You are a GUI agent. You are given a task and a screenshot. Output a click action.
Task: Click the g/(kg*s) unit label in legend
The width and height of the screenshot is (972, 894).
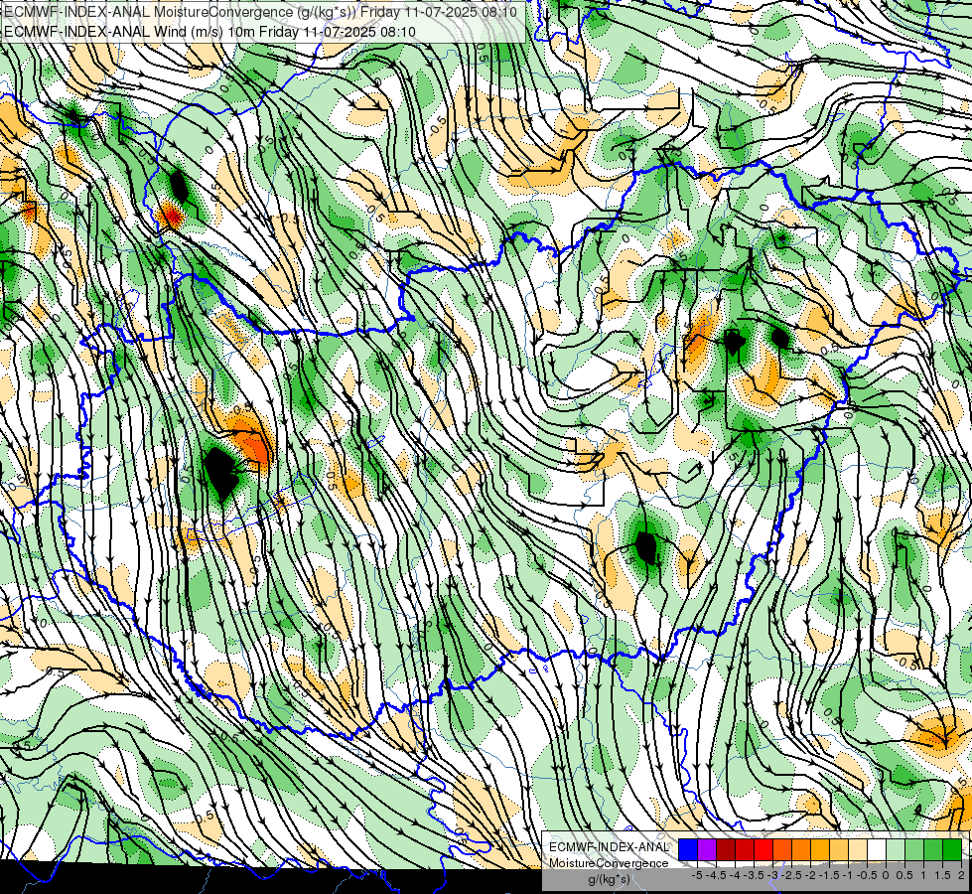pos(609,880)
